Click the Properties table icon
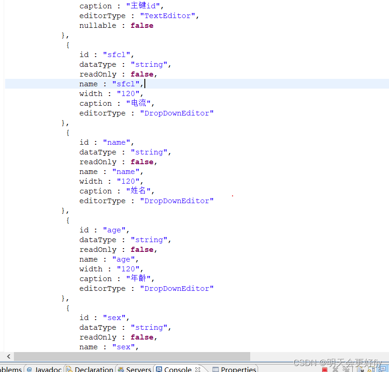Viewport: 389px width, 372px height. tap(215, 370)
